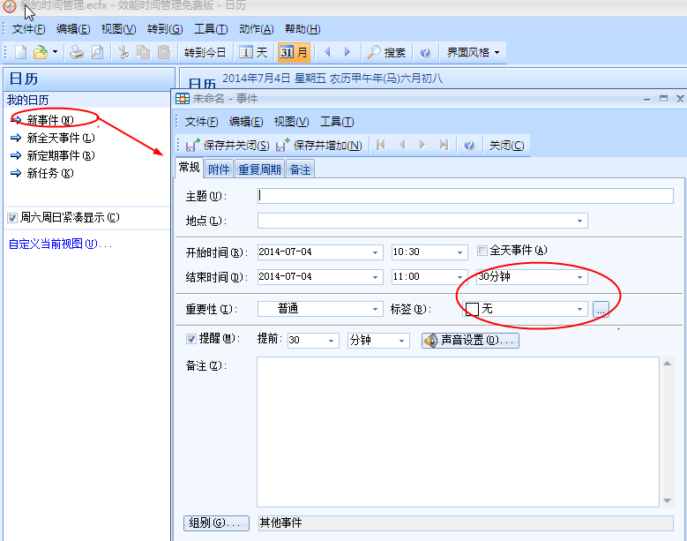This screenshot has width=687, height=541.
Task: Click the Open file folder icon
Action: click(x=40, y=53)
